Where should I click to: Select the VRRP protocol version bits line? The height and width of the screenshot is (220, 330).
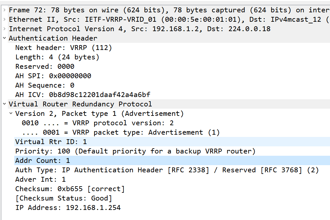(x=98, y=123)
